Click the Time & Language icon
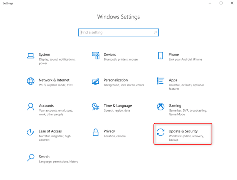 click(x=96, y=107)
